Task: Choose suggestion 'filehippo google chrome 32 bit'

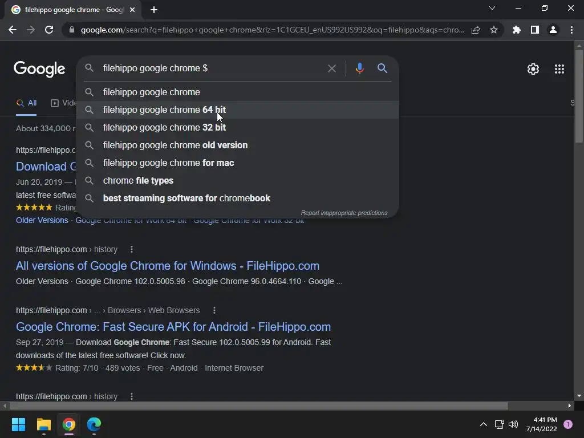Action: pos(238,127)
